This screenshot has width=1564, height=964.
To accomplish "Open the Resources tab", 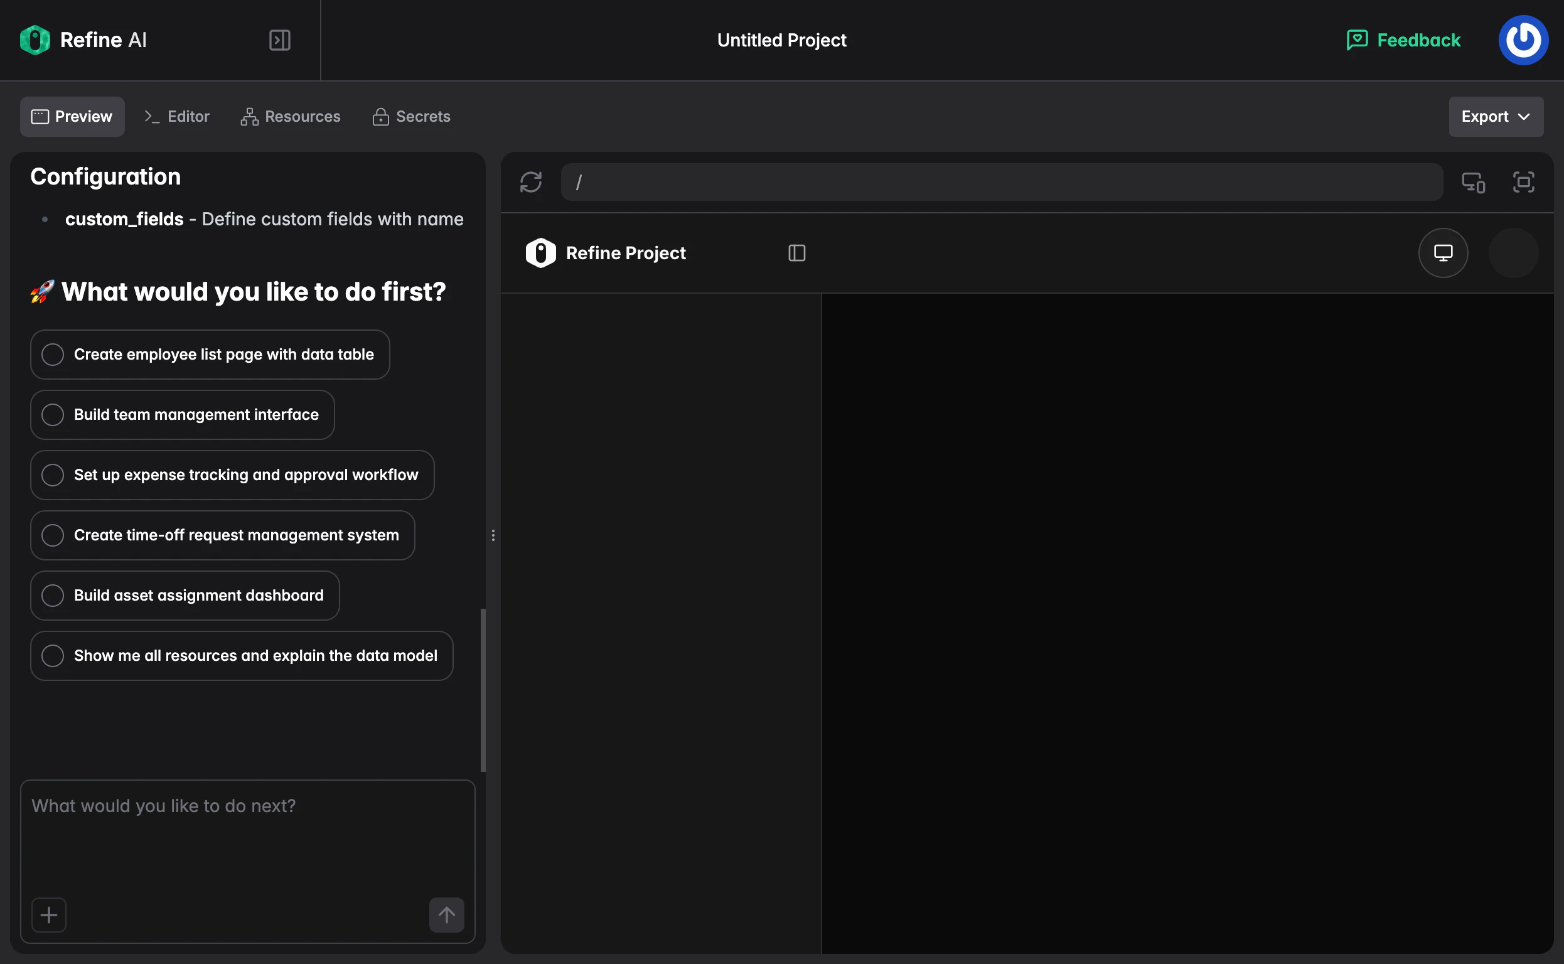I will [x=290, y=116].
